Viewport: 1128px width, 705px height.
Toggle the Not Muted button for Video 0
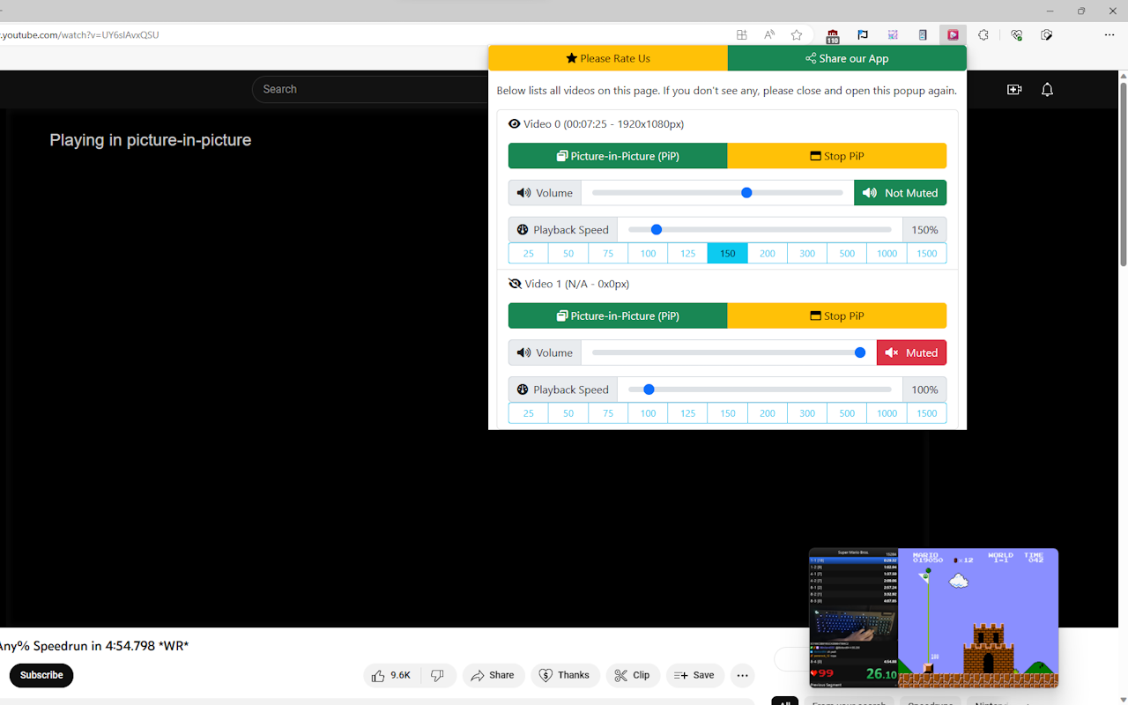pyautogui.click(x=900, y=193)
